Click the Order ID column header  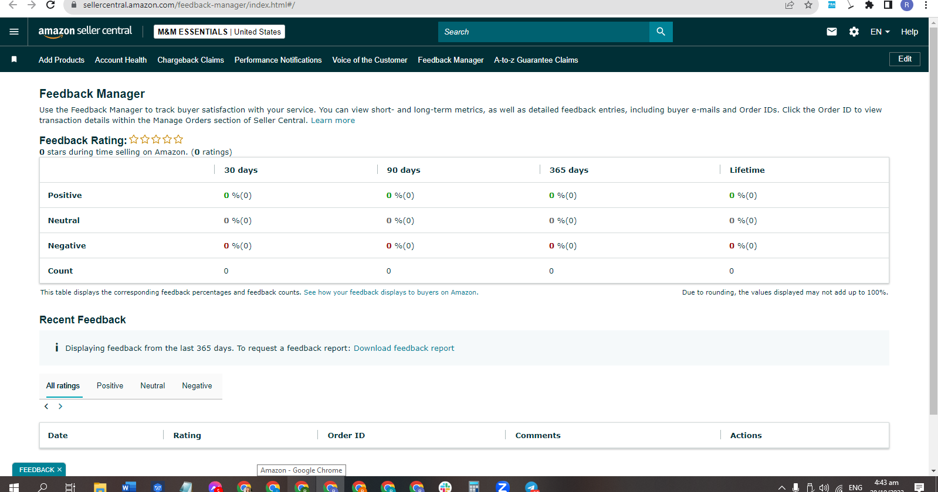pyautogui.click(x=346, y=435)
